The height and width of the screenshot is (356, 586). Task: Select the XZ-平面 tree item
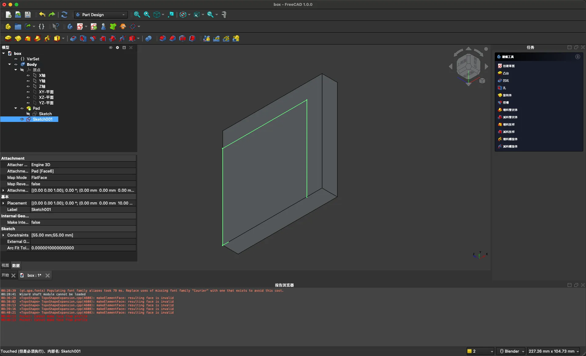click(x=46, y=97)
